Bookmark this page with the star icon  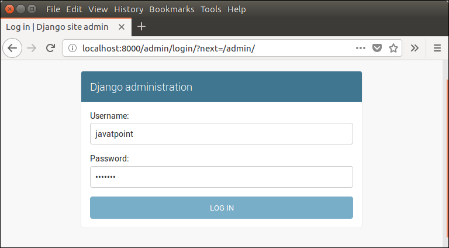coord(393,48)
